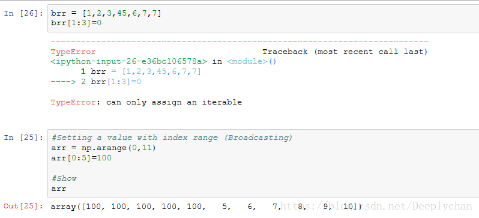479x218 pixels.
Task: Select the Out[25] prompt label
Action: point(24,207)
